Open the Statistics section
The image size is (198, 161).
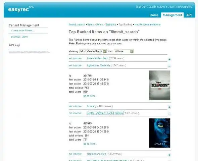click(111, 24)
